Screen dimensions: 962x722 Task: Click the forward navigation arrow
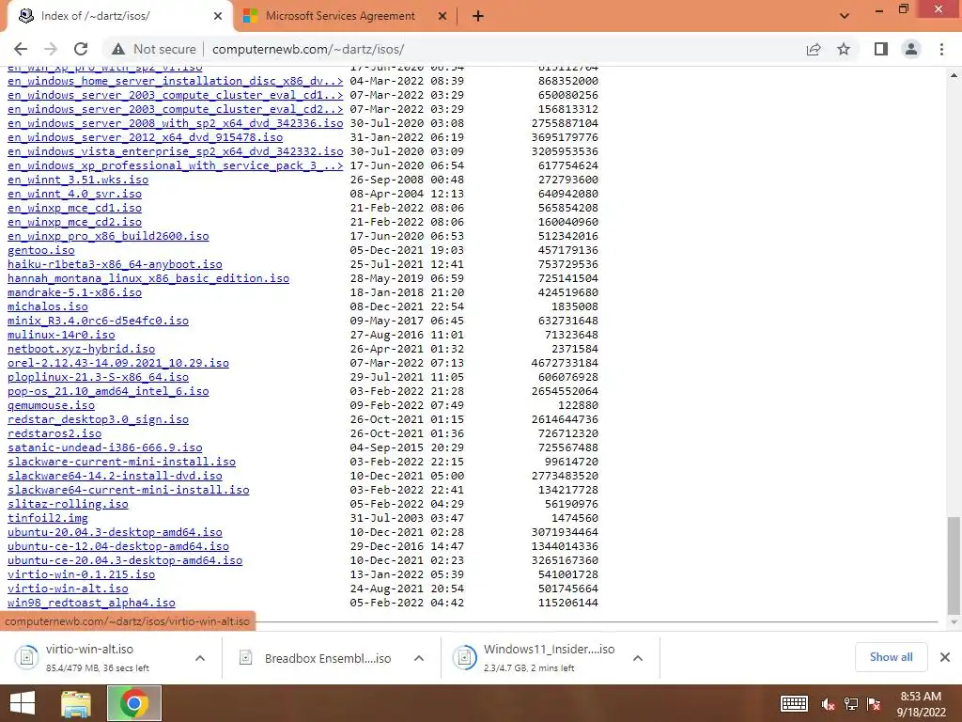tap(51, 49)
